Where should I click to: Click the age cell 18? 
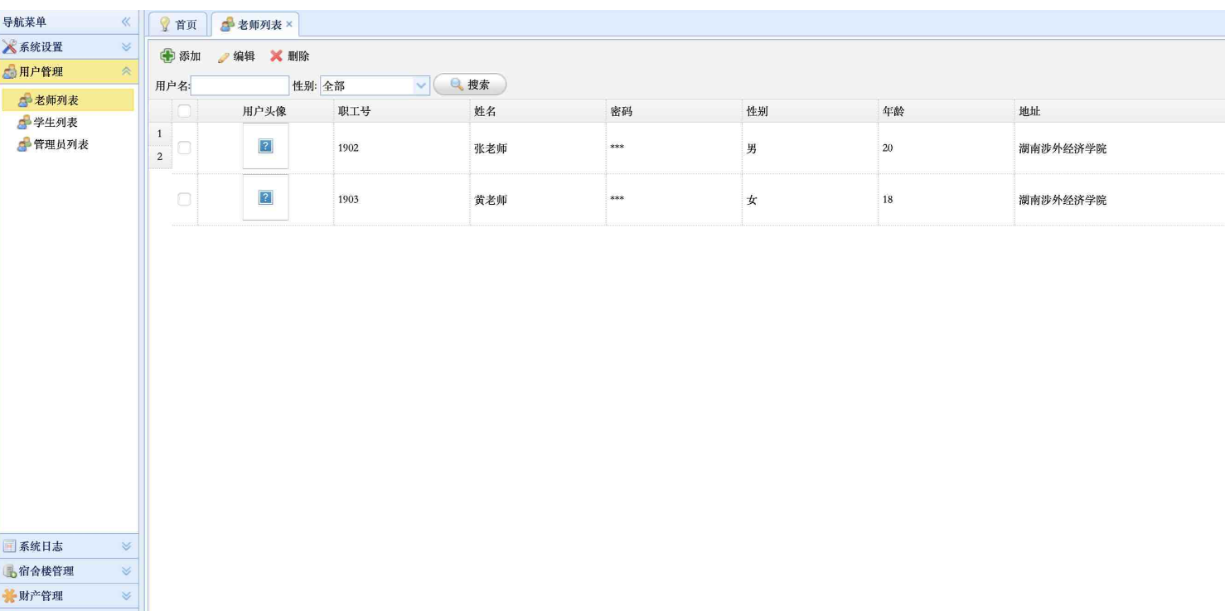point(946,200)
